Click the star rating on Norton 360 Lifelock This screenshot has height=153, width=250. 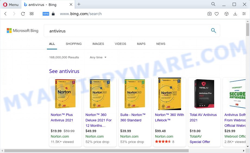click(x=163, y=142)
